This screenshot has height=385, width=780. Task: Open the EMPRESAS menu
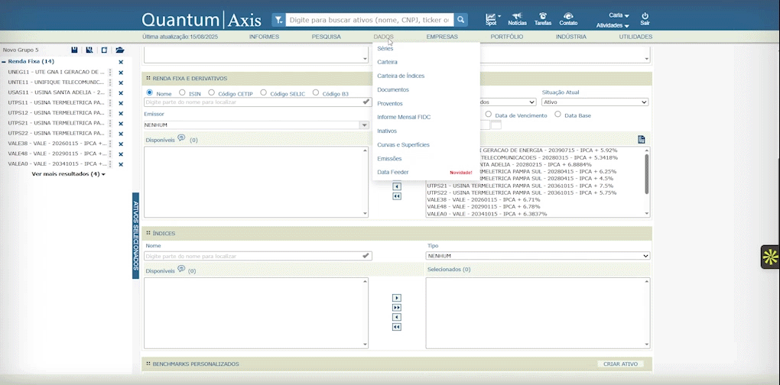[442, 37]
